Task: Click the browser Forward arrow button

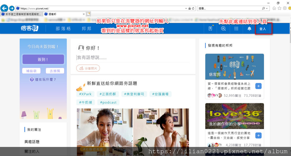Action: [12, 8]
